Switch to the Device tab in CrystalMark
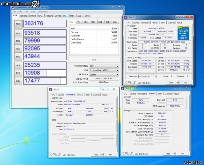 click(58, 16)
